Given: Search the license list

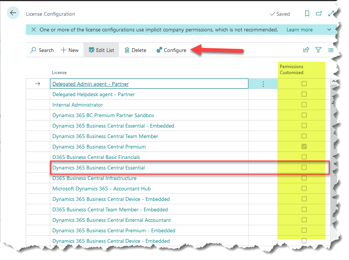Looking at the screenshot, I should click(42, 50).
